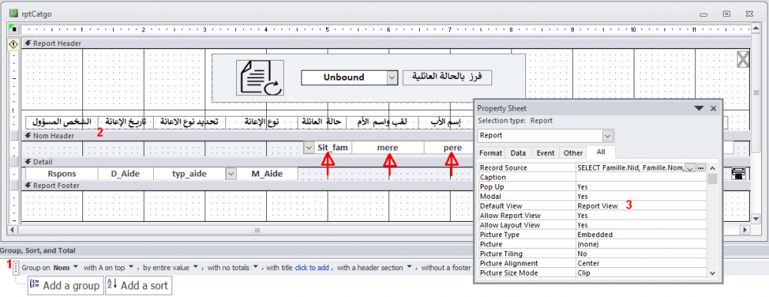
Task: Open the yellow error-checking indicator icon
Action: (x=14, y=44)
